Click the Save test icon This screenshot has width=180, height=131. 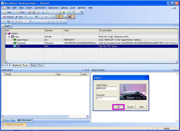pyautogui.click(x=30, y=12)
